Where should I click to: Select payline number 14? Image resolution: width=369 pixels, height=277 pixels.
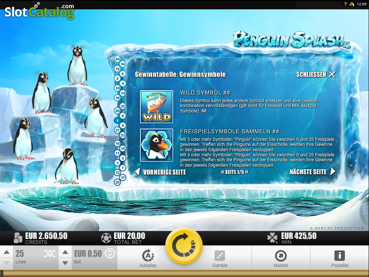click(123, 93)
